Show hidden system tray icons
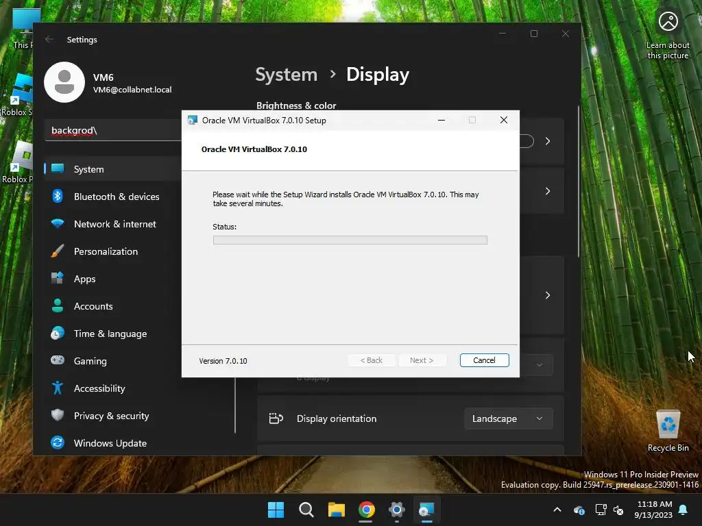 coord(557,510)
